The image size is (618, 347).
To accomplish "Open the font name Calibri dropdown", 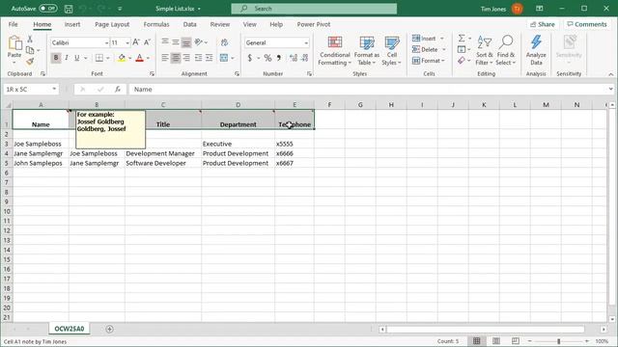I will 106,42.
